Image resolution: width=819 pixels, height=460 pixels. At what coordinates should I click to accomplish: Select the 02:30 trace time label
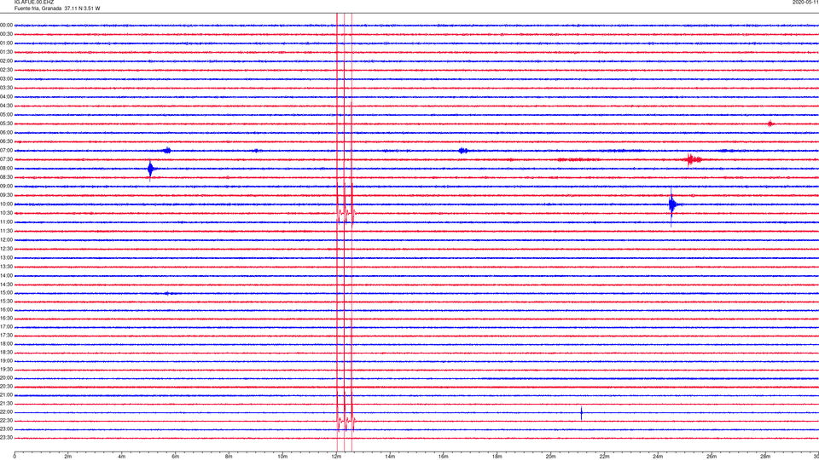[7, 70]
